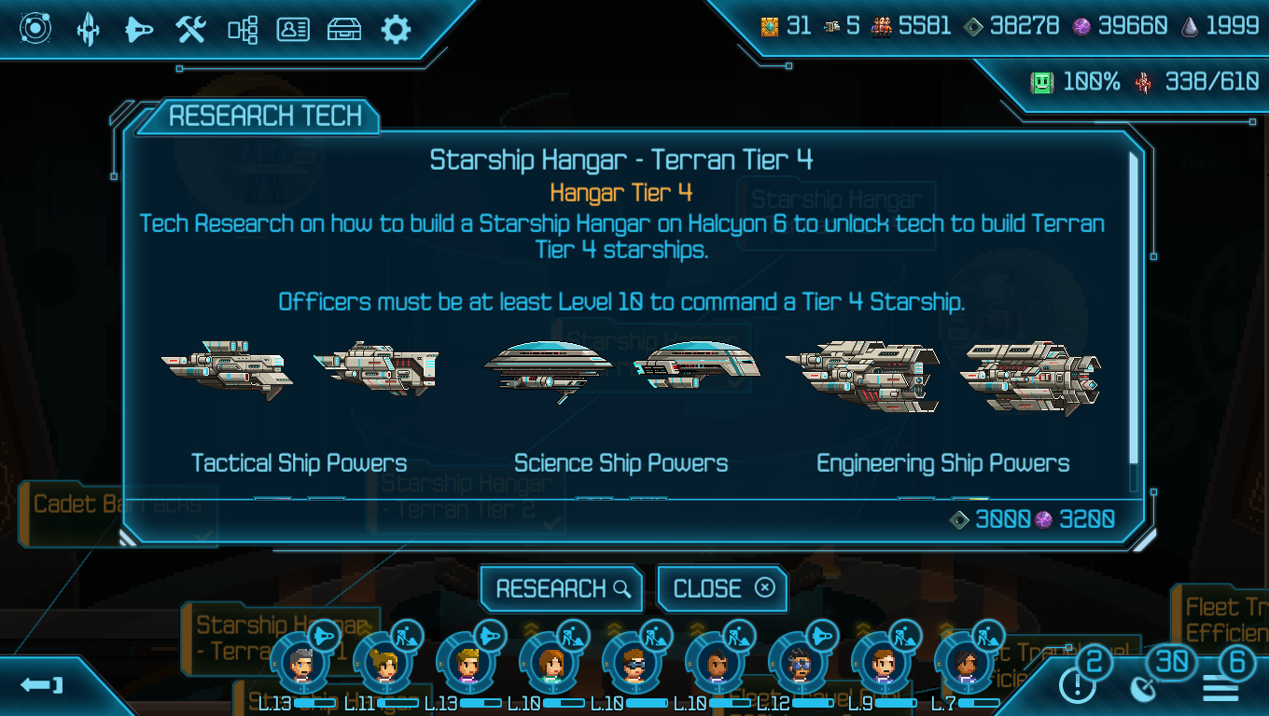Viewport: 1269px width, 716px height.
Task: Open the starbase station icon
Action: pos(88,29)
